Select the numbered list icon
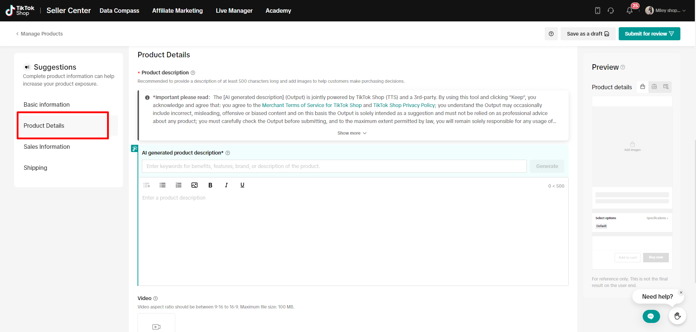 pos(179,185)
